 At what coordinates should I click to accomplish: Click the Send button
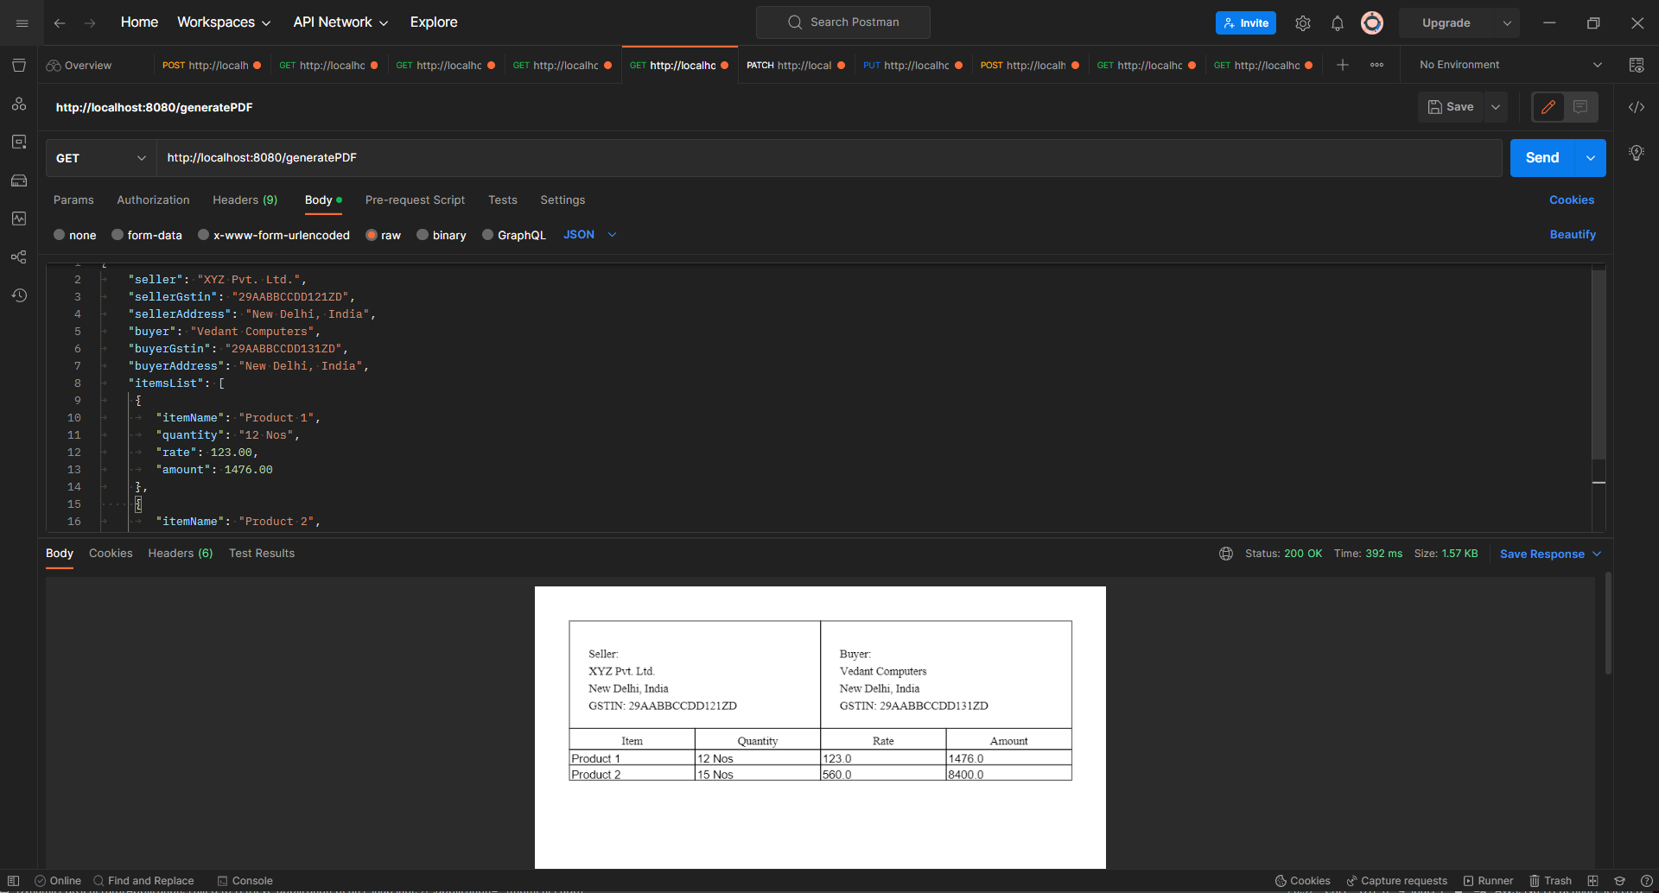(1541, 157)
